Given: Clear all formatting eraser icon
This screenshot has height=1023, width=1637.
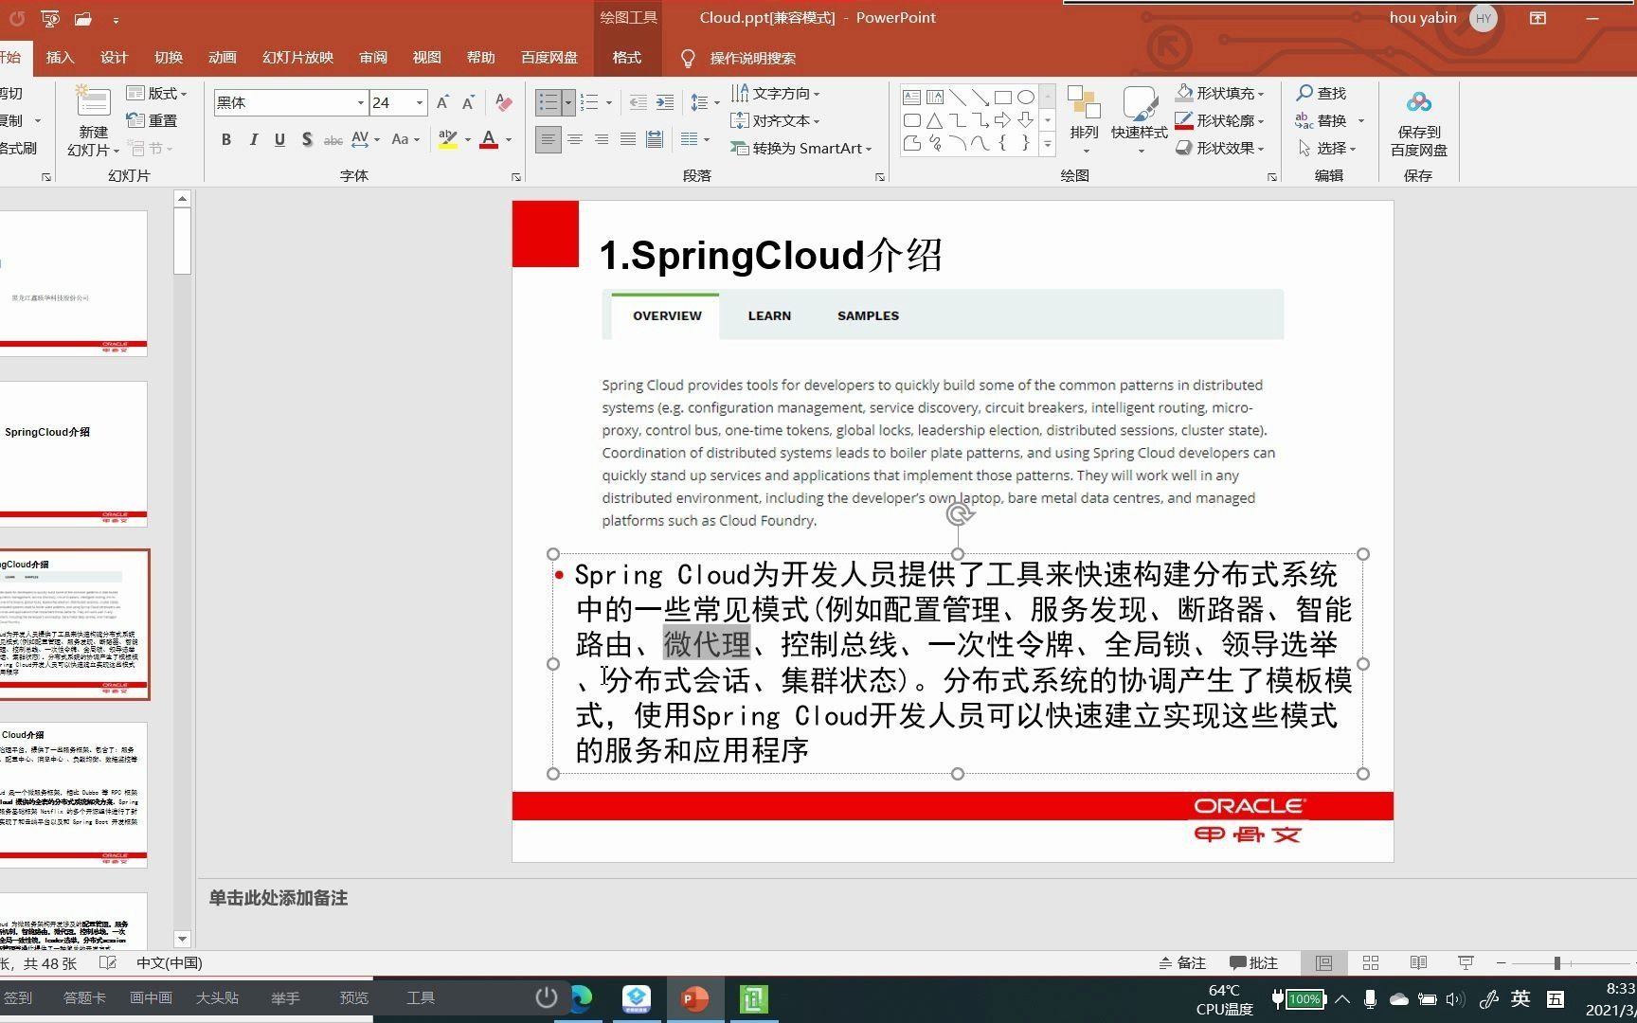Looking at the screenshot, I should click(x=504, y=102).
